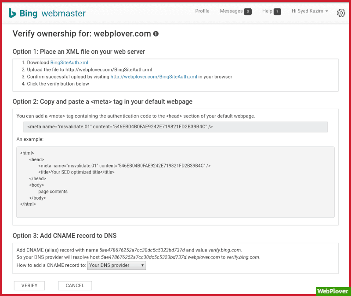351x296 pixels.
Task: Click the Messages count badge
Action: (x=248, y=11)
